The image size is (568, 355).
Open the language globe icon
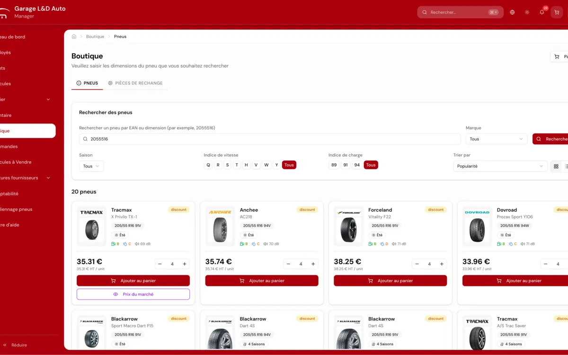(x=512, y=12)
